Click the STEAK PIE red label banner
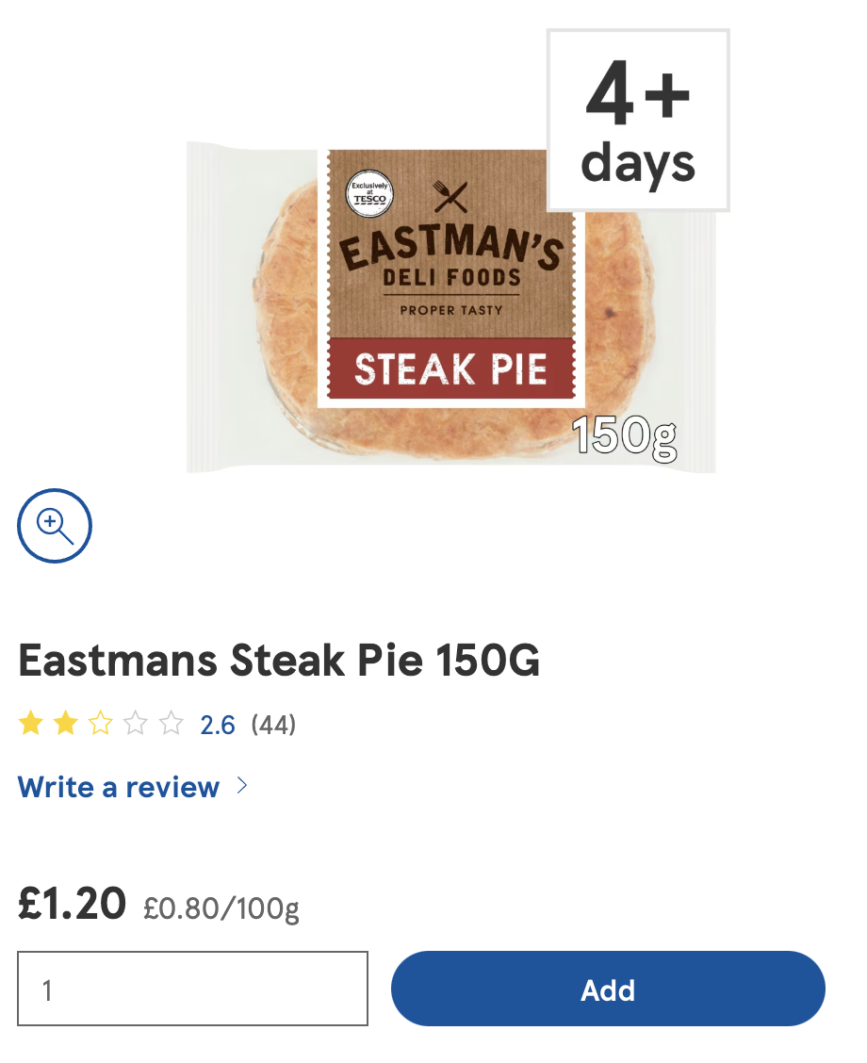 point(450,368)
